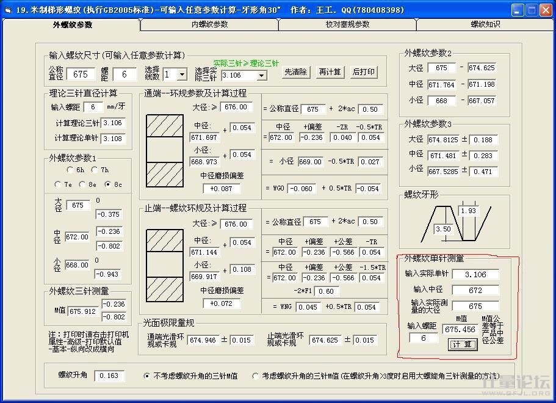Minimize the thread calculator window
Screen dimensions: 556x403
pos(516,10)
